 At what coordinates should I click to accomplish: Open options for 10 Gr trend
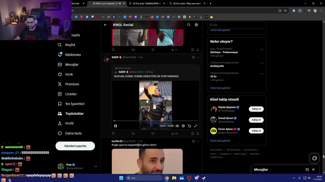pos(262,74)
